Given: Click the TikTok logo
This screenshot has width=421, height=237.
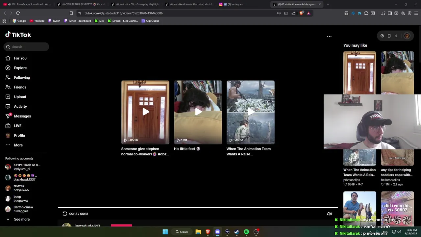Looking at the screenshot, I should pyautogui.click(x=18, y=35).
